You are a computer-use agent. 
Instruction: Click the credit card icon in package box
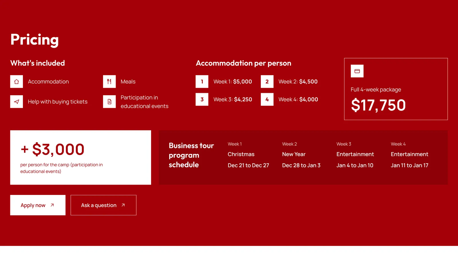coord(357,71)
